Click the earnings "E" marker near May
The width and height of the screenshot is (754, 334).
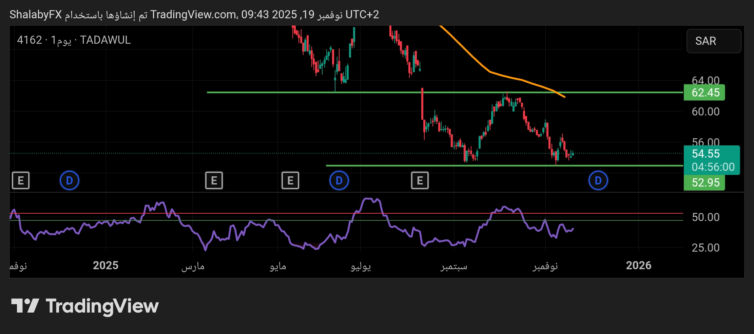(x=290, y=180)
